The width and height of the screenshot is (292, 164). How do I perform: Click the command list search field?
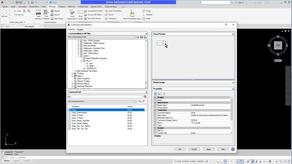coord(105,97)
